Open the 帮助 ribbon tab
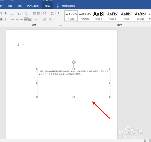This screenshot has width=151, height=142. (20, 6)
